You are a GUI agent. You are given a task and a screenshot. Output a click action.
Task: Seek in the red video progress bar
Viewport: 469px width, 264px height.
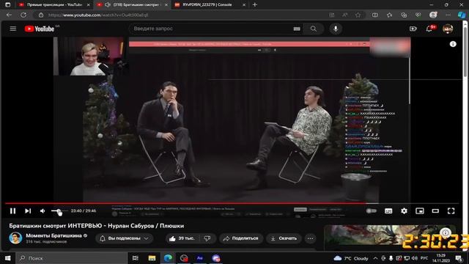(x=232, y=203)
